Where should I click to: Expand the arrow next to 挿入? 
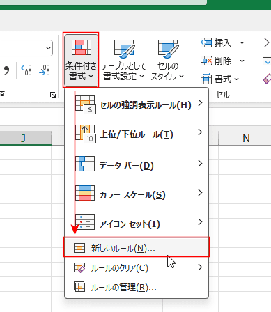point(242,42)
